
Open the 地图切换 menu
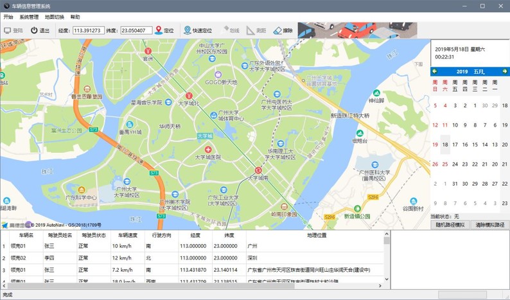click(x=55, y=17)
